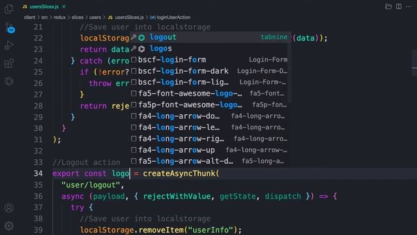Click the client breadcrumb
Image resolution: width=417 pixels, height=235 pixels.
tap(29, 18)
